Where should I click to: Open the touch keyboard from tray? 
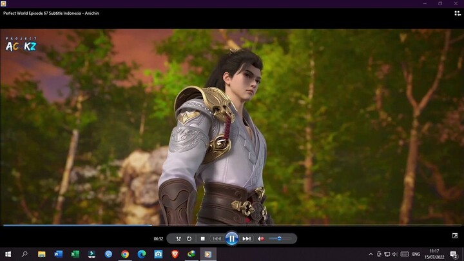[405, 254]
